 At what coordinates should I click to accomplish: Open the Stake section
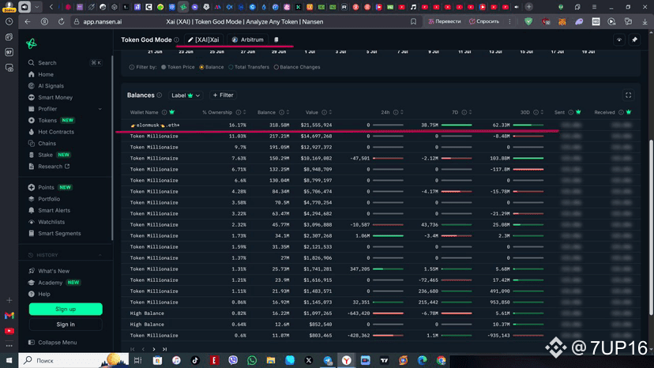45,155
